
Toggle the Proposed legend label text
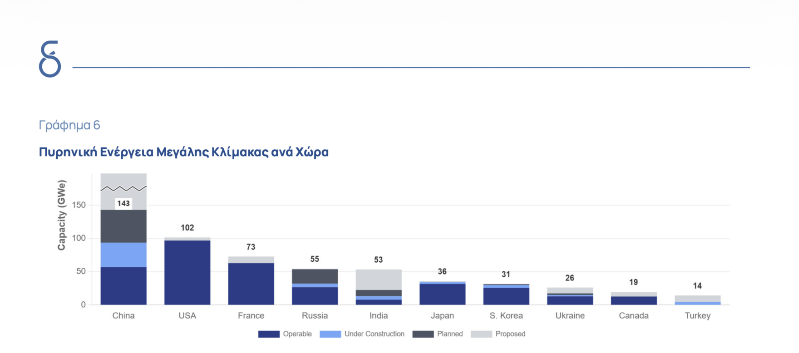click(510, 334)
